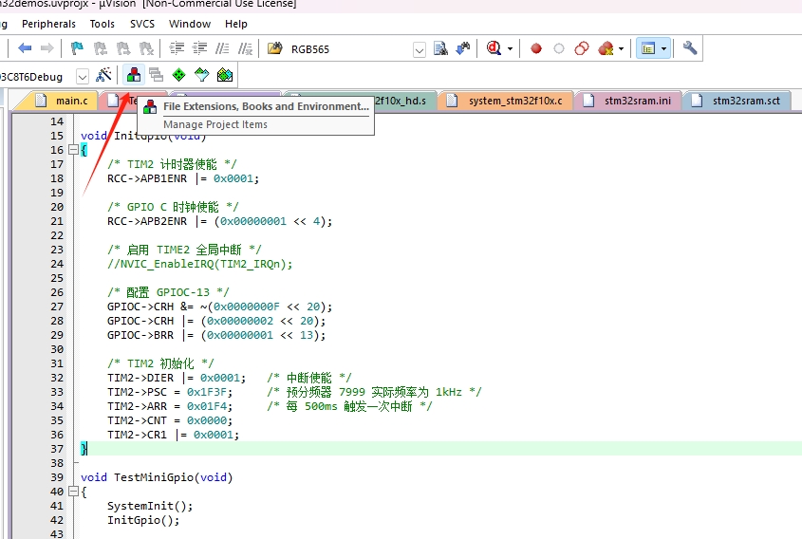Open the Peripherals menu
Viewport: 802px width, 539px height.
pos(48,24)
